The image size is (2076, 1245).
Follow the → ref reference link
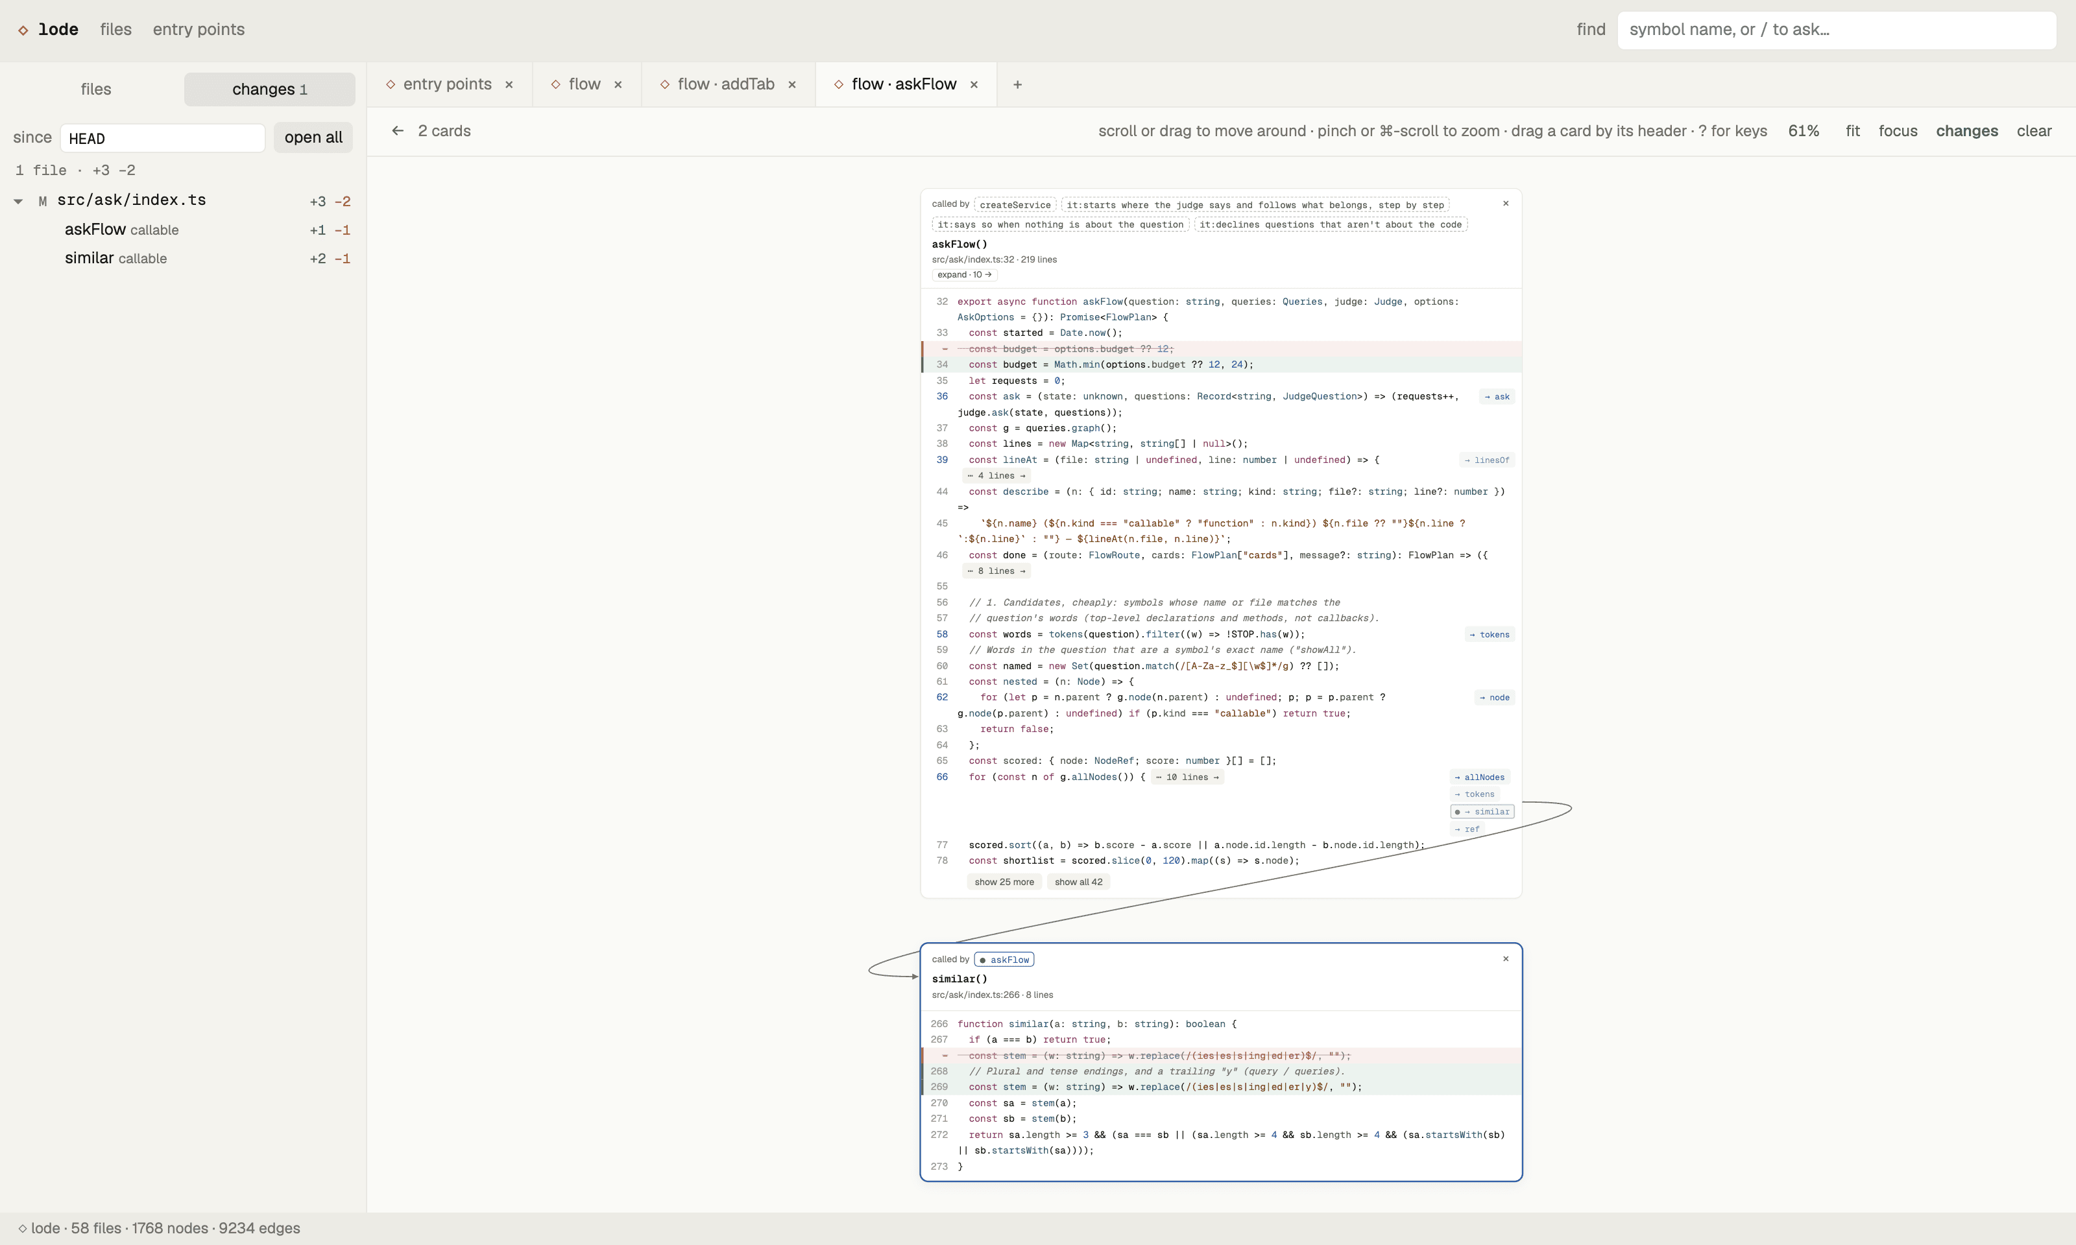pos(1467,830)
